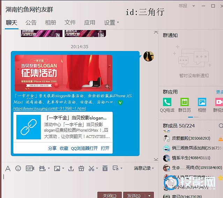This screenshot has width=223, height=198.
Task: Click the chat scroll down arrow
Action: [x=156, y=159]
